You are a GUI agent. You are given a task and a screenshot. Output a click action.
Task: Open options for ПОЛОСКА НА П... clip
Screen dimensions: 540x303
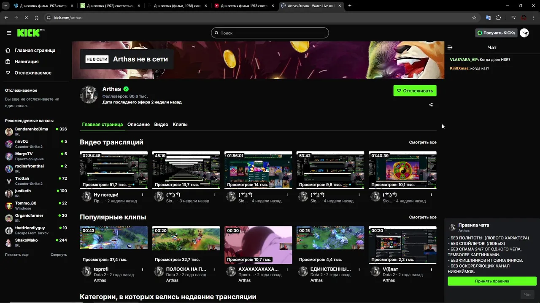click(215, 269)
